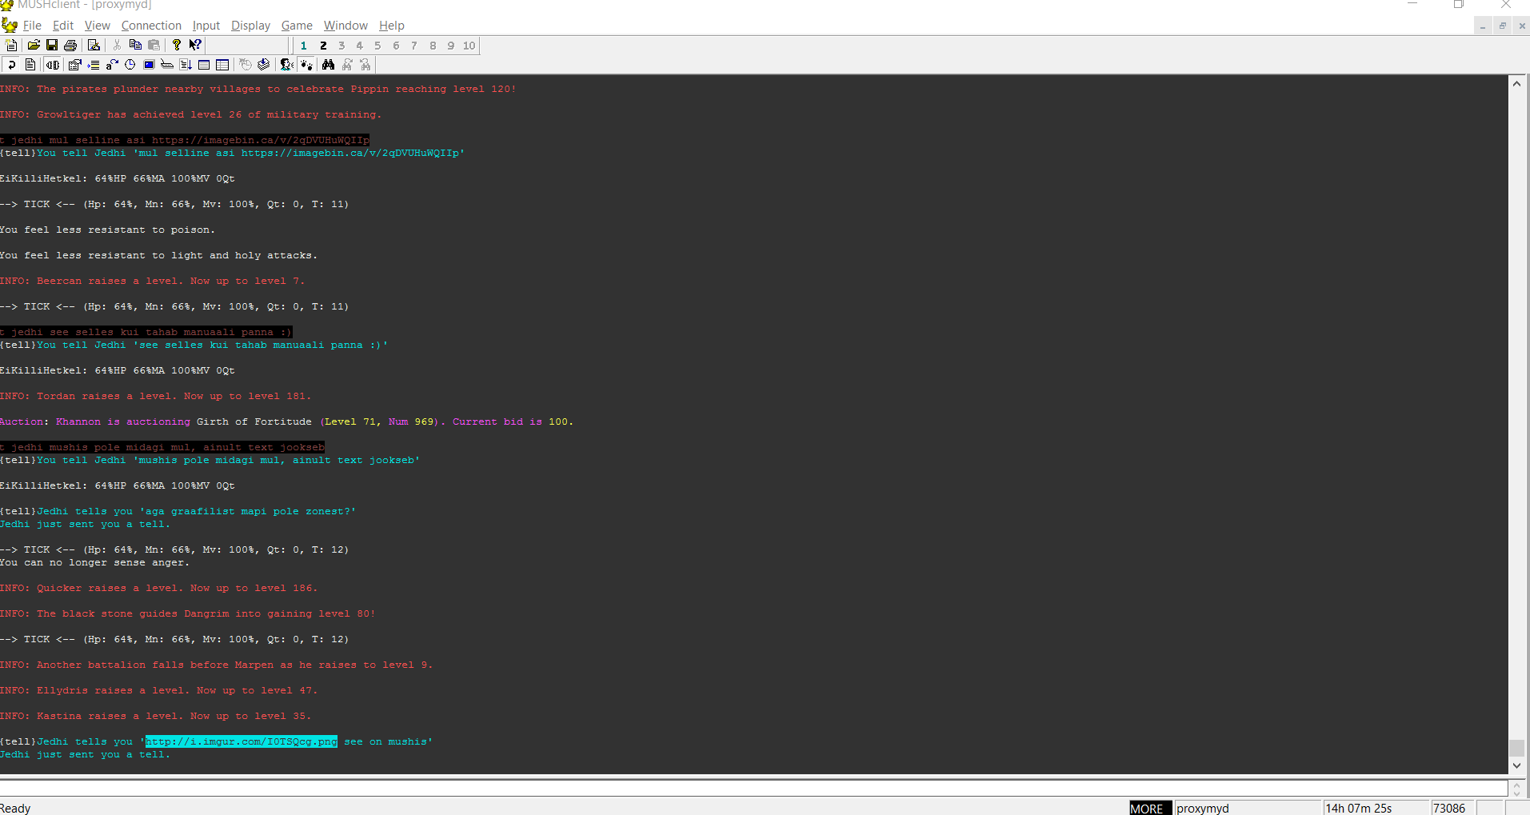Viewport: 1530px width, 815px height.
Task: Switch to world number 2
Action: click(323, 46)
